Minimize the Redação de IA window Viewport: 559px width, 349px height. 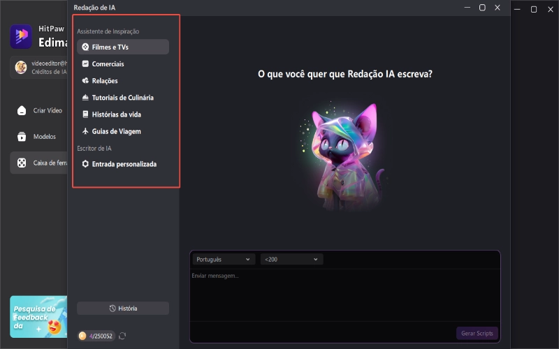tap(467, 8)
